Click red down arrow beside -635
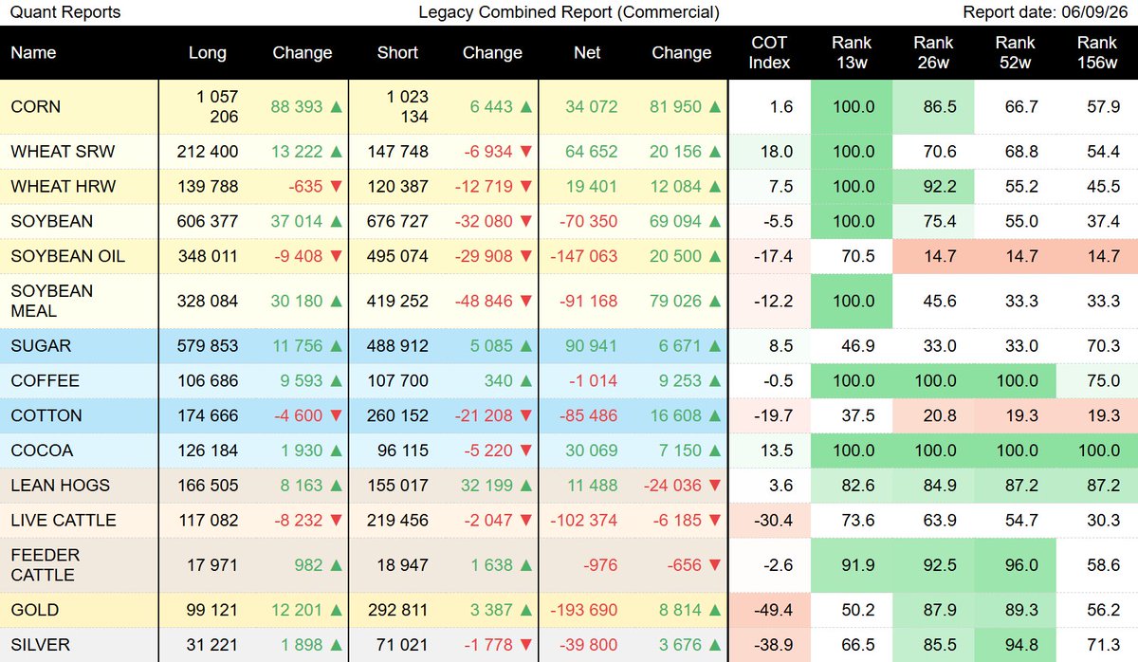The width and height of the screenshot is (1138, 662). (x=335, y=186)
